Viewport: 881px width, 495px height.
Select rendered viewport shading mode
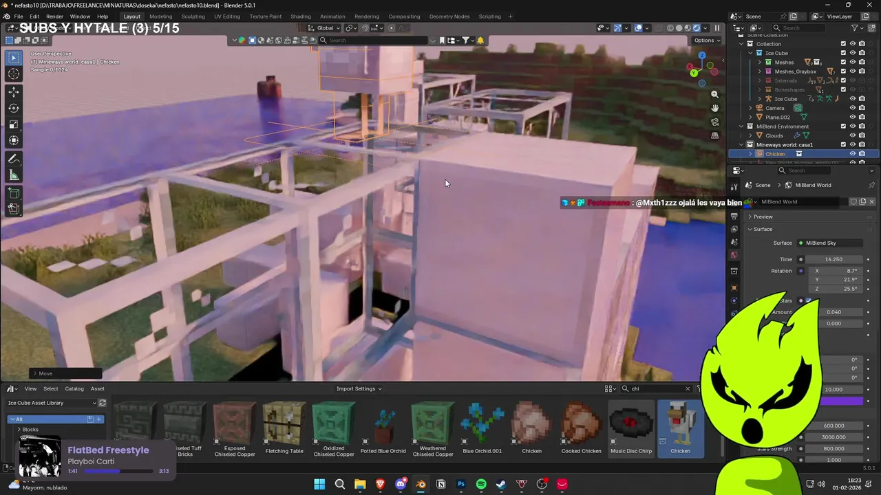[x=697, y=28]
